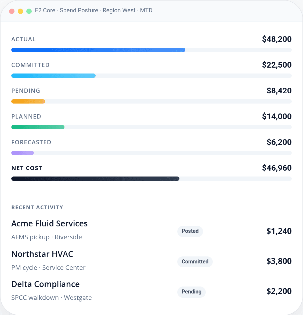303x316 pixels.
Task: Select the Pending status badge
Action: click(191, 292)
